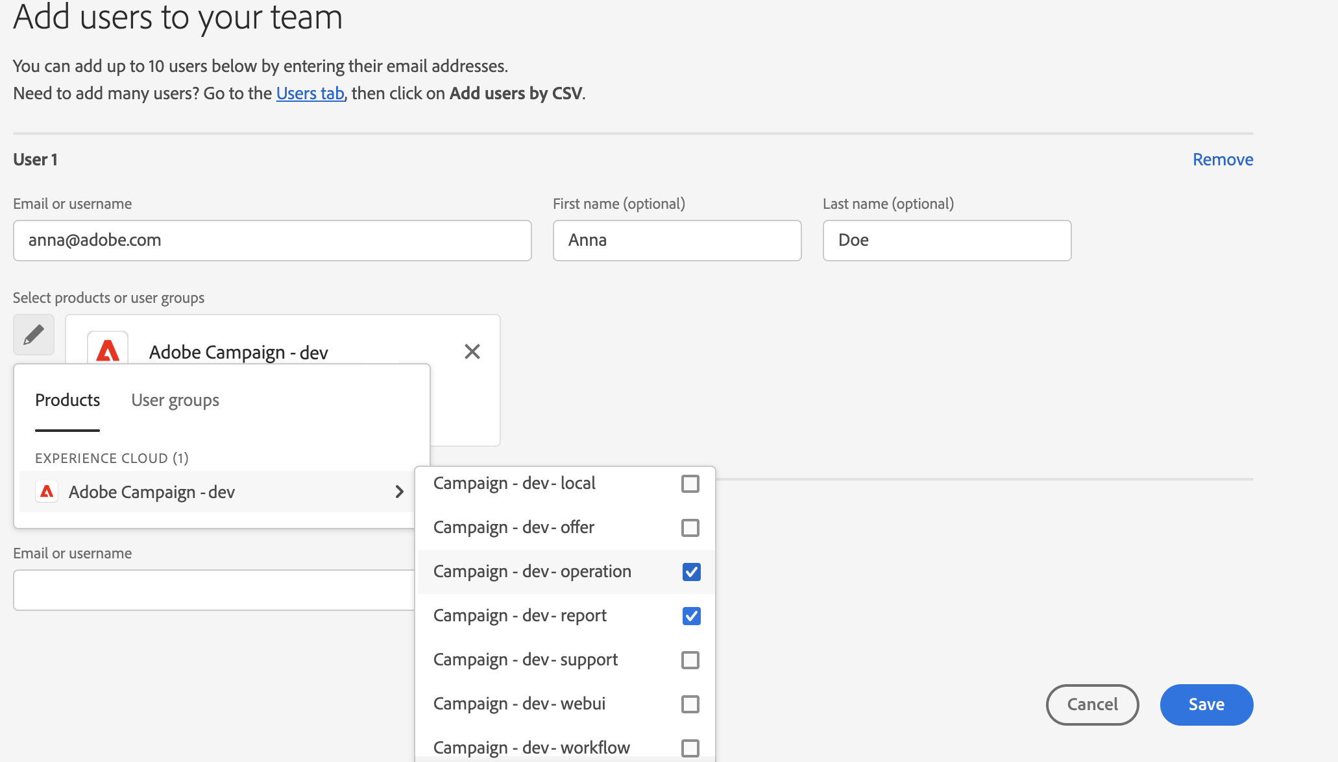Uncheck Campaign - dev - operation checkbox
1338x762 pixels.
coord(691,572)
